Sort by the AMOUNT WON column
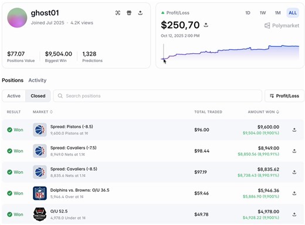 click(x=263, y=112)
